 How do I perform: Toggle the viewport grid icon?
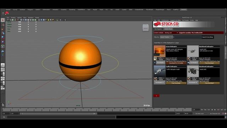click(21, 20)
